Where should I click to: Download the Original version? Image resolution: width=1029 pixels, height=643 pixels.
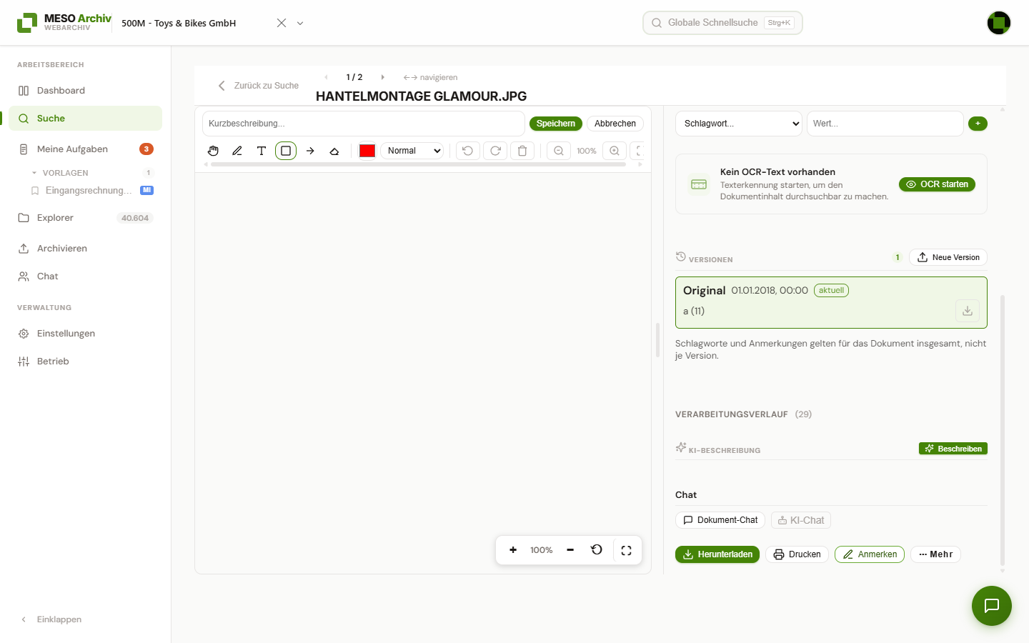[x=967, y=311]
